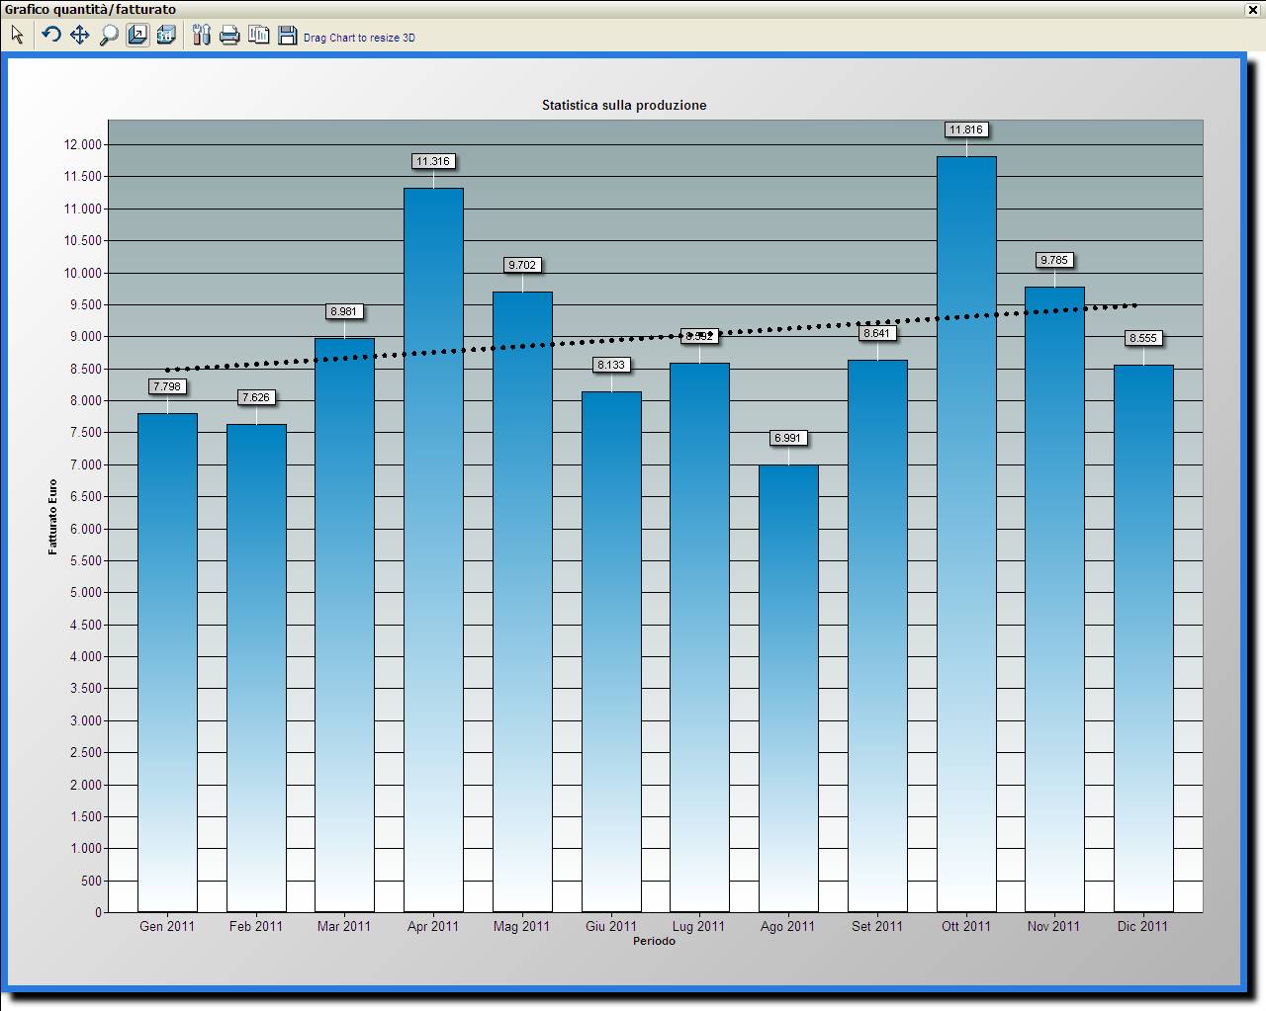The image size is (1266, 1011).
Task: Click the Giu 2011 bar
Action: pos(611,651)
